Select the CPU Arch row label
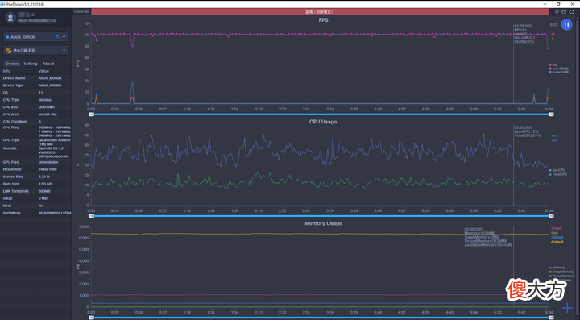This screenshot has width=580, height=320. tap(11, 114)
